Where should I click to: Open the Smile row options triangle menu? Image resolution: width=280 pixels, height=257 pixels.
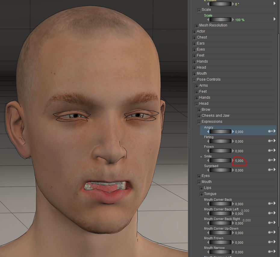(275, 160)
